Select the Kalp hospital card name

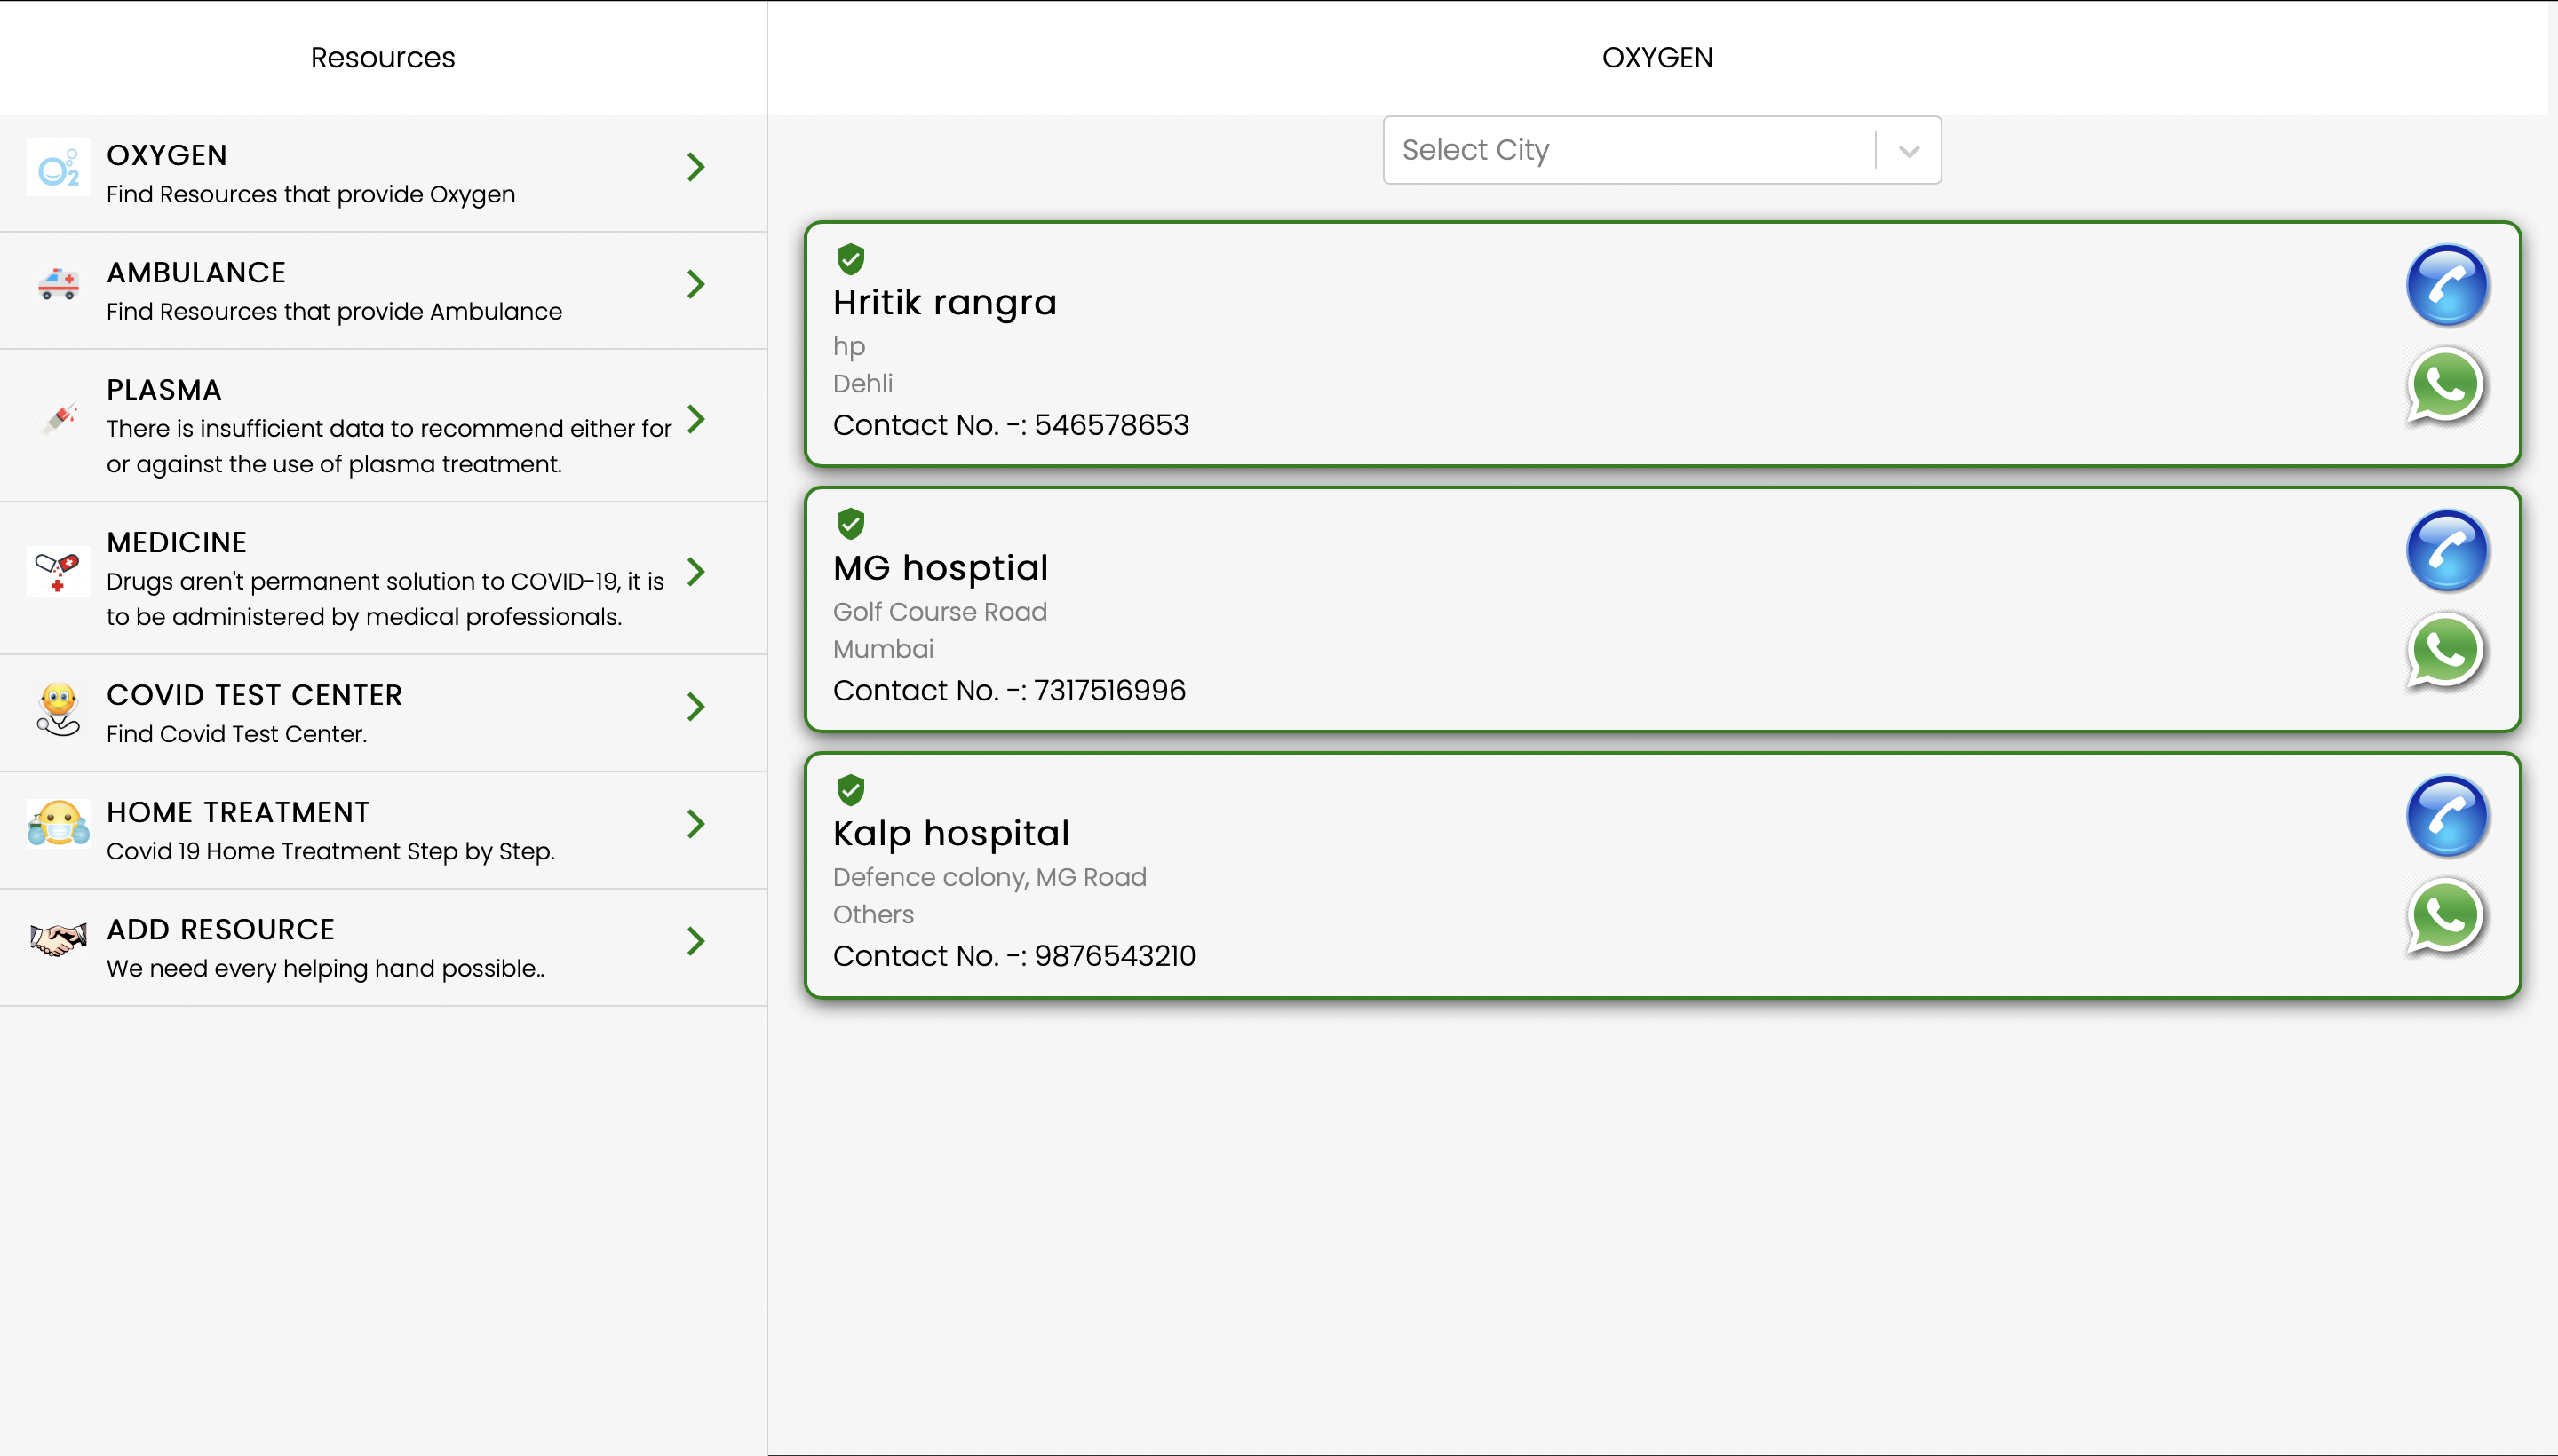point(950,833)
